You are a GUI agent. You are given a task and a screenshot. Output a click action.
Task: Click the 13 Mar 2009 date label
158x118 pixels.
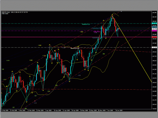pyautogui.click(x=31, y=110)
